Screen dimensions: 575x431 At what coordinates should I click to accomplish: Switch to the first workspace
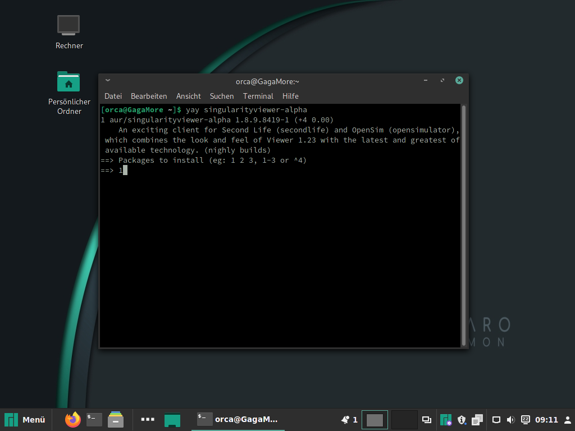(375, 420)
